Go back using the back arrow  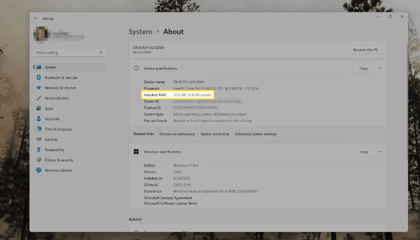(36, 18)
